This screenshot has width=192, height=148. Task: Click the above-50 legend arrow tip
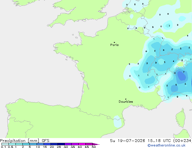(96, 144)
